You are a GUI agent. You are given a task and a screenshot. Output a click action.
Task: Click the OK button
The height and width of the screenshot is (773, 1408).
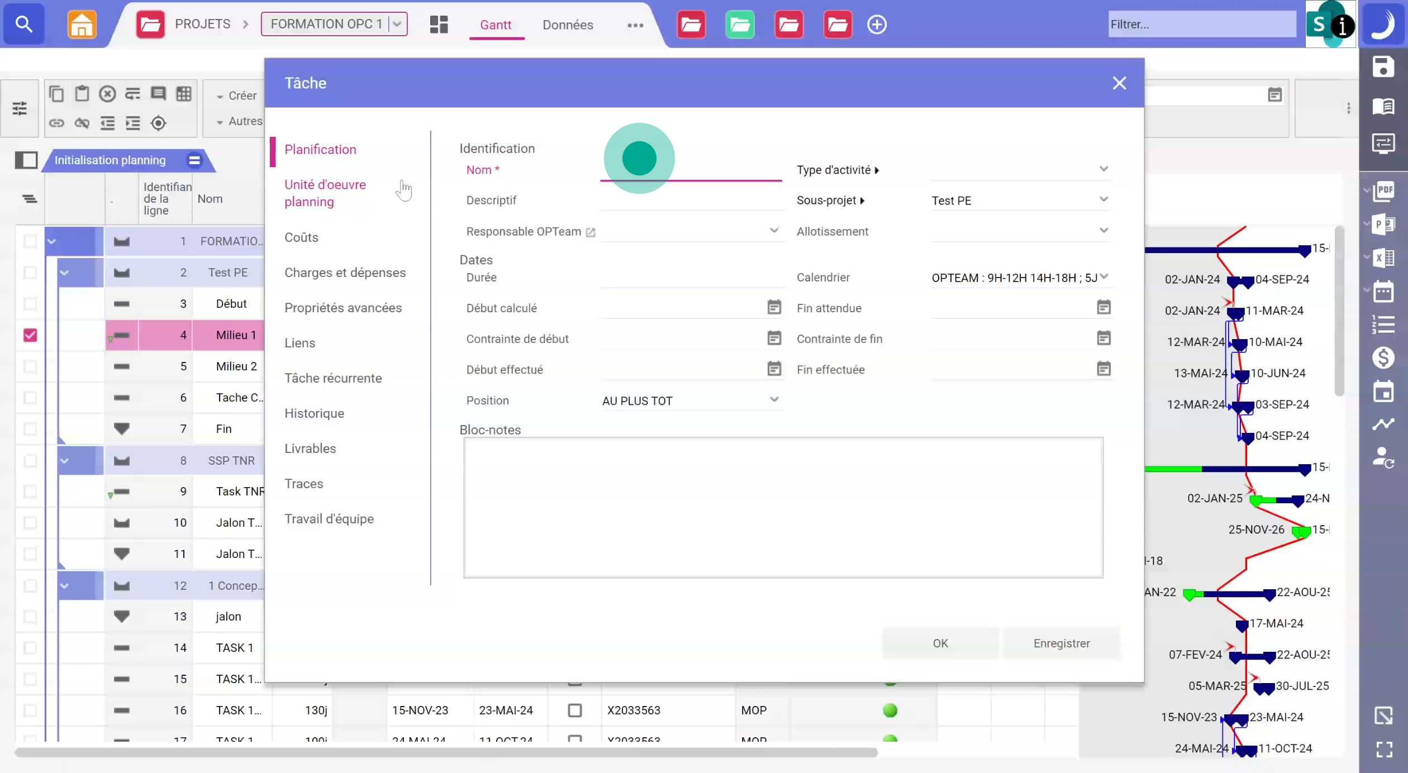(x=940, y=643)
